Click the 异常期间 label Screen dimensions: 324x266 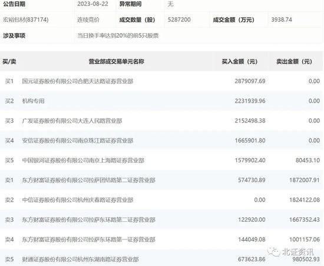[x=130, y=4]
